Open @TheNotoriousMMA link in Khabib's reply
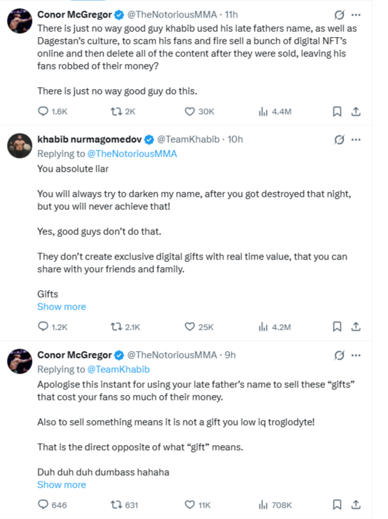 [x=133, y=153]
